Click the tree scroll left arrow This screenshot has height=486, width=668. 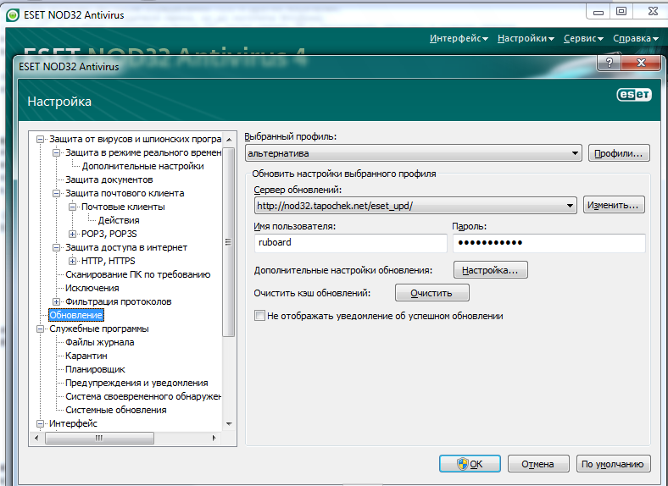pos(36,438)
